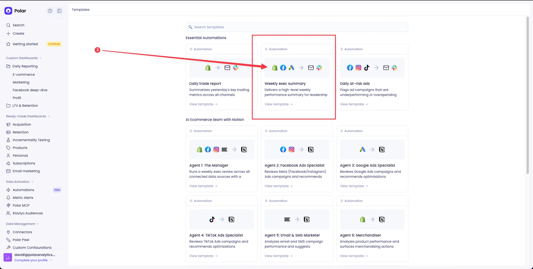Open the Custom Configurations item
533x269 pixels.
[32, 247]
